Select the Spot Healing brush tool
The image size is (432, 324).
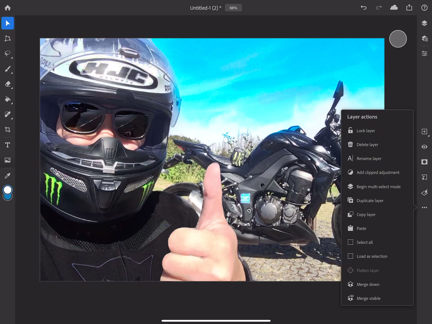click(x=7, y=114)
